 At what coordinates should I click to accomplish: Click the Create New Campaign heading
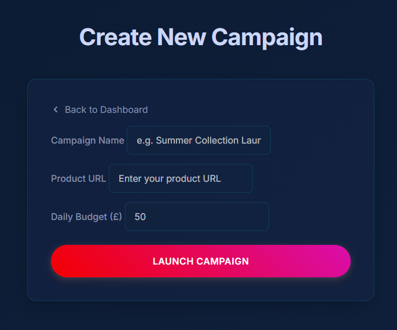201,37
